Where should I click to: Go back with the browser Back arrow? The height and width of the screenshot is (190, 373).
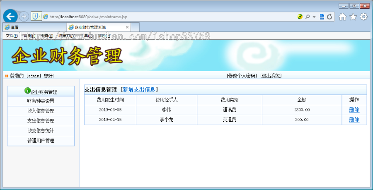point(10,16)
